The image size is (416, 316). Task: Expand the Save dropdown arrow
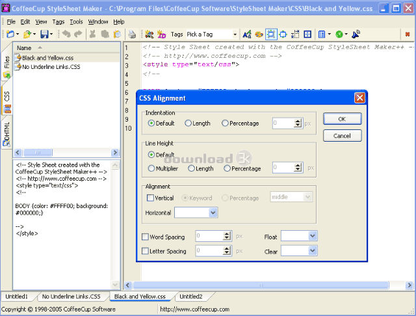coord(51,34)
